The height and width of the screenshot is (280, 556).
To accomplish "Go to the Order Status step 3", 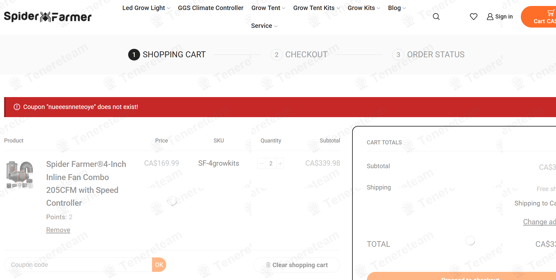I will pyautogui.click(x=428, y=54).
